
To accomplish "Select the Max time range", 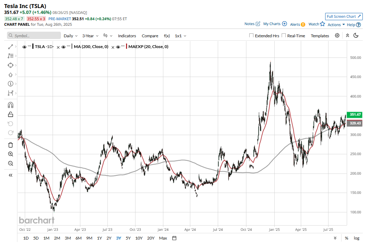I will (163, 238).
